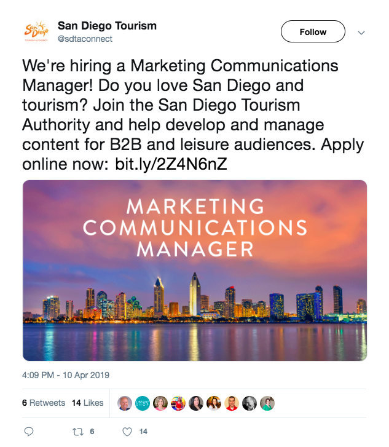This screenshot has height=447, width=389.
Task: Click the reply speech bubble icon
Action: 28,432
